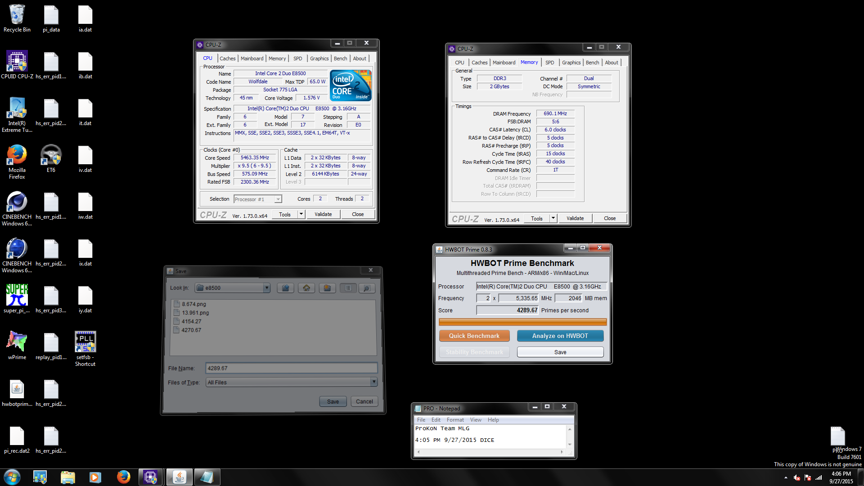The width and height of the screenshot is (864, 486).
Task: Select the 4154.27 file entry
Action: point(188,321)
